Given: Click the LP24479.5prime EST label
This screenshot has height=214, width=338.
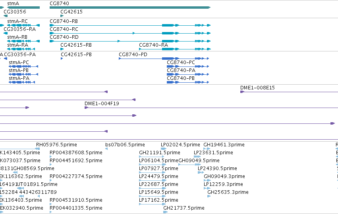Looking at the screenshot, I should (x=158, y=176).
